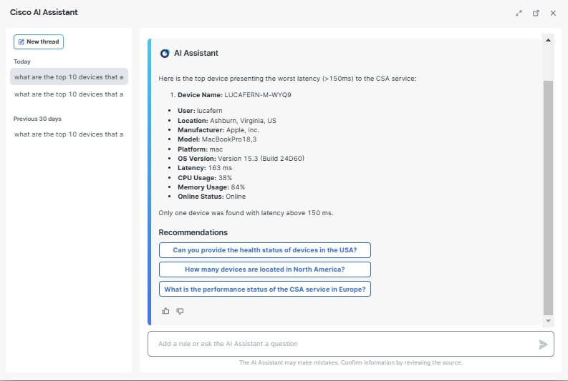
Task: Click the 'CPU Usage: 38%' line
Action: tap(205, 177)
